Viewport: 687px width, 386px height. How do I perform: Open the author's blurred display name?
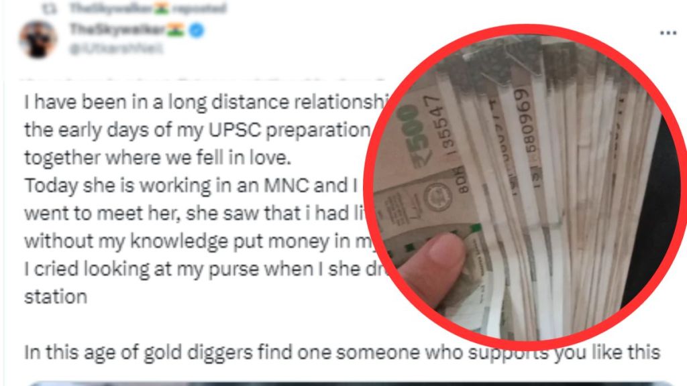click(x=117, y=29)
